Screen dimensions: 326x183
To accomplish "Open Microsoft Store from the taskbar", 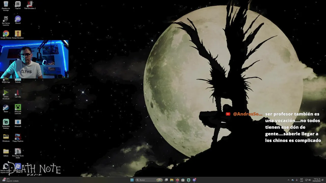I will (x=183, y=180).
